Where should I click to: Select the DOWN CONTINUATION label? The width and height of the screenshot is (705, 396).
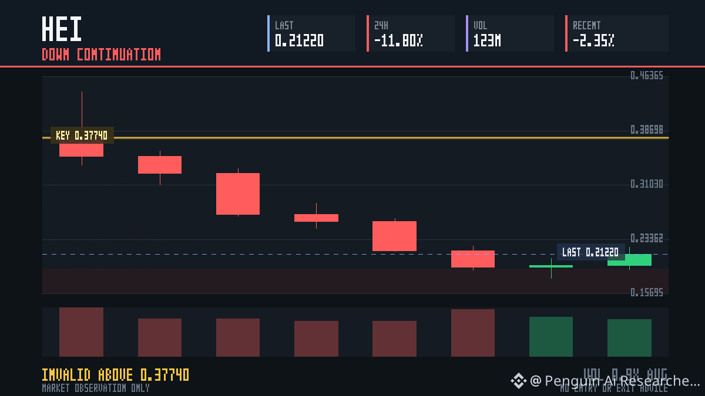pos(101,55)
